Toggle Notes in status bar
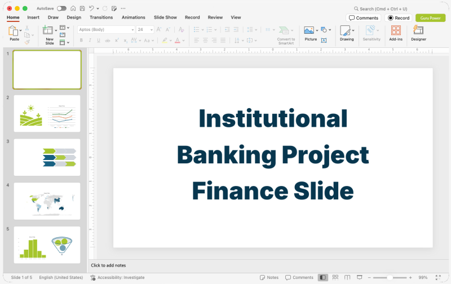Image resolution: width=451 pixels, height=284 pixels. pyautogui.click(x=269, y=277)
